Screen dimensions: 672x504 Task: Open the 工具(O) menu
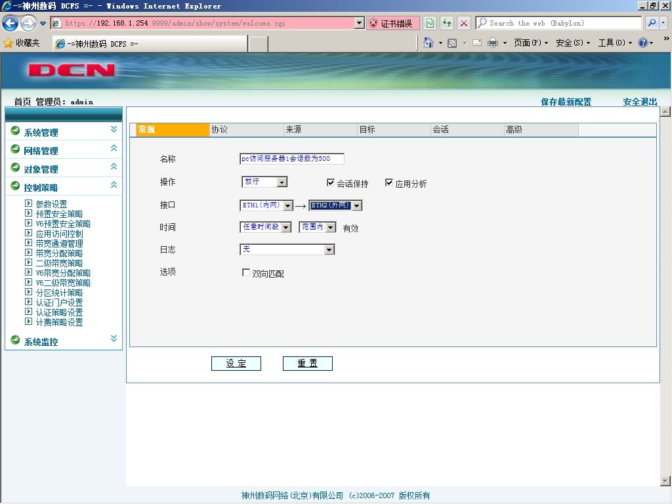615,43
